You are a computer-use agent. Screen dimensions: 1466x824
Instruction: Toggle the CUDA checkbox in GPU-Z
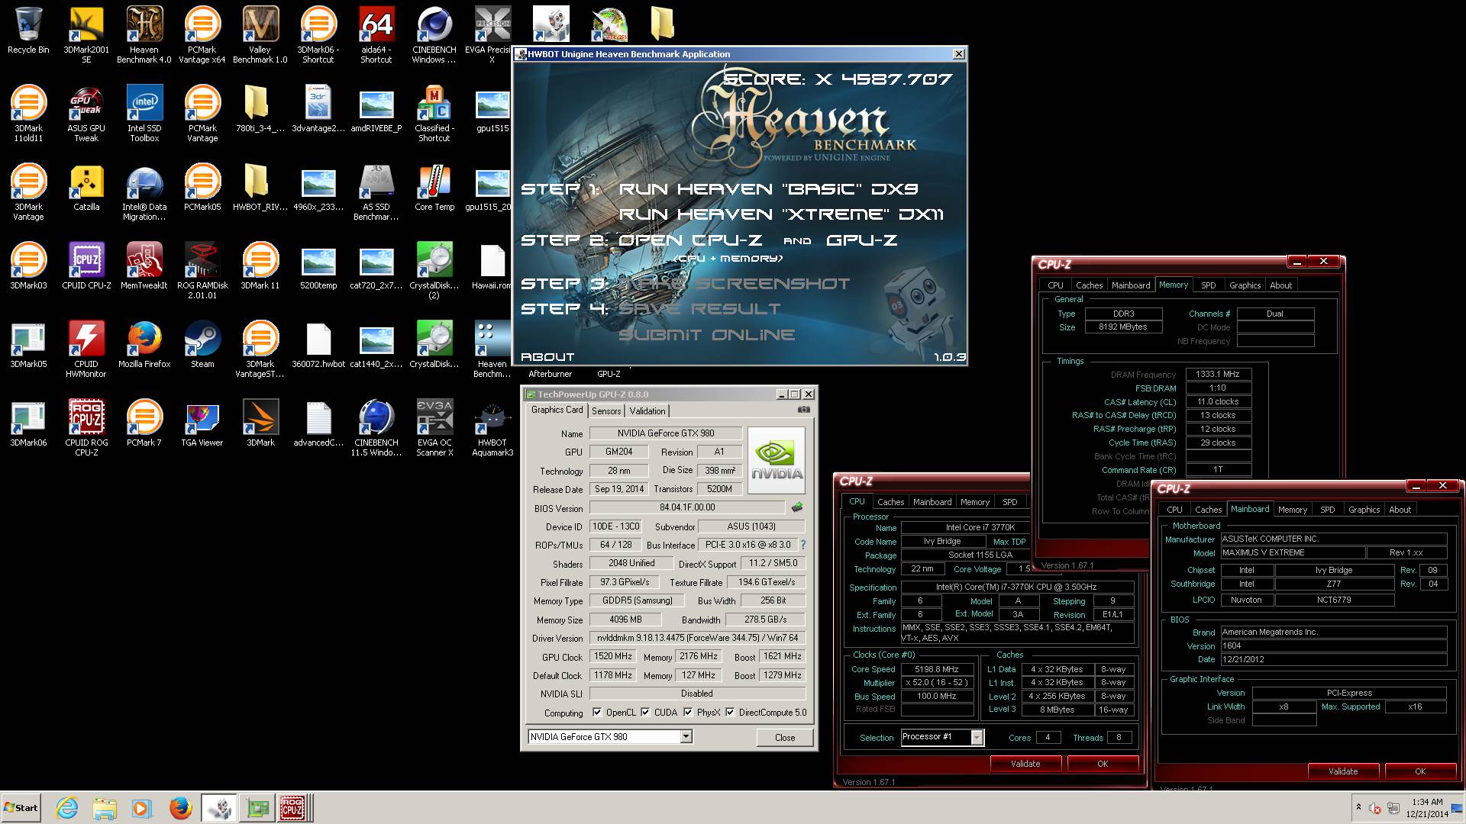click(645, 712)
